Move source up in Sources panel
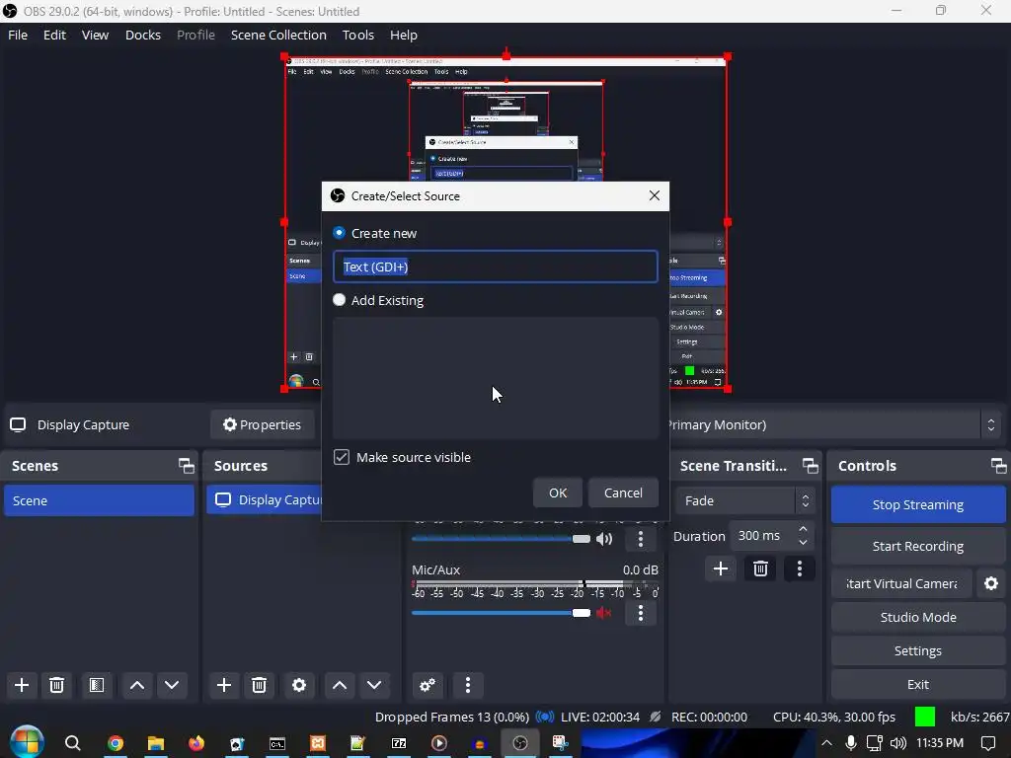This screenshot has height=758, width=1011. (x=340, y=685)
